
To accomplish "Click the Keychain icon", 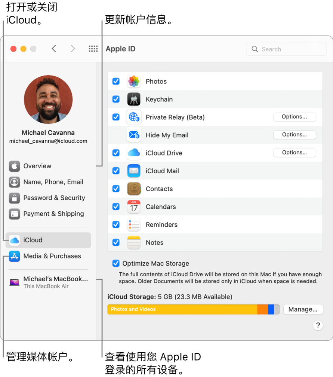I will (x=133, y=99).
